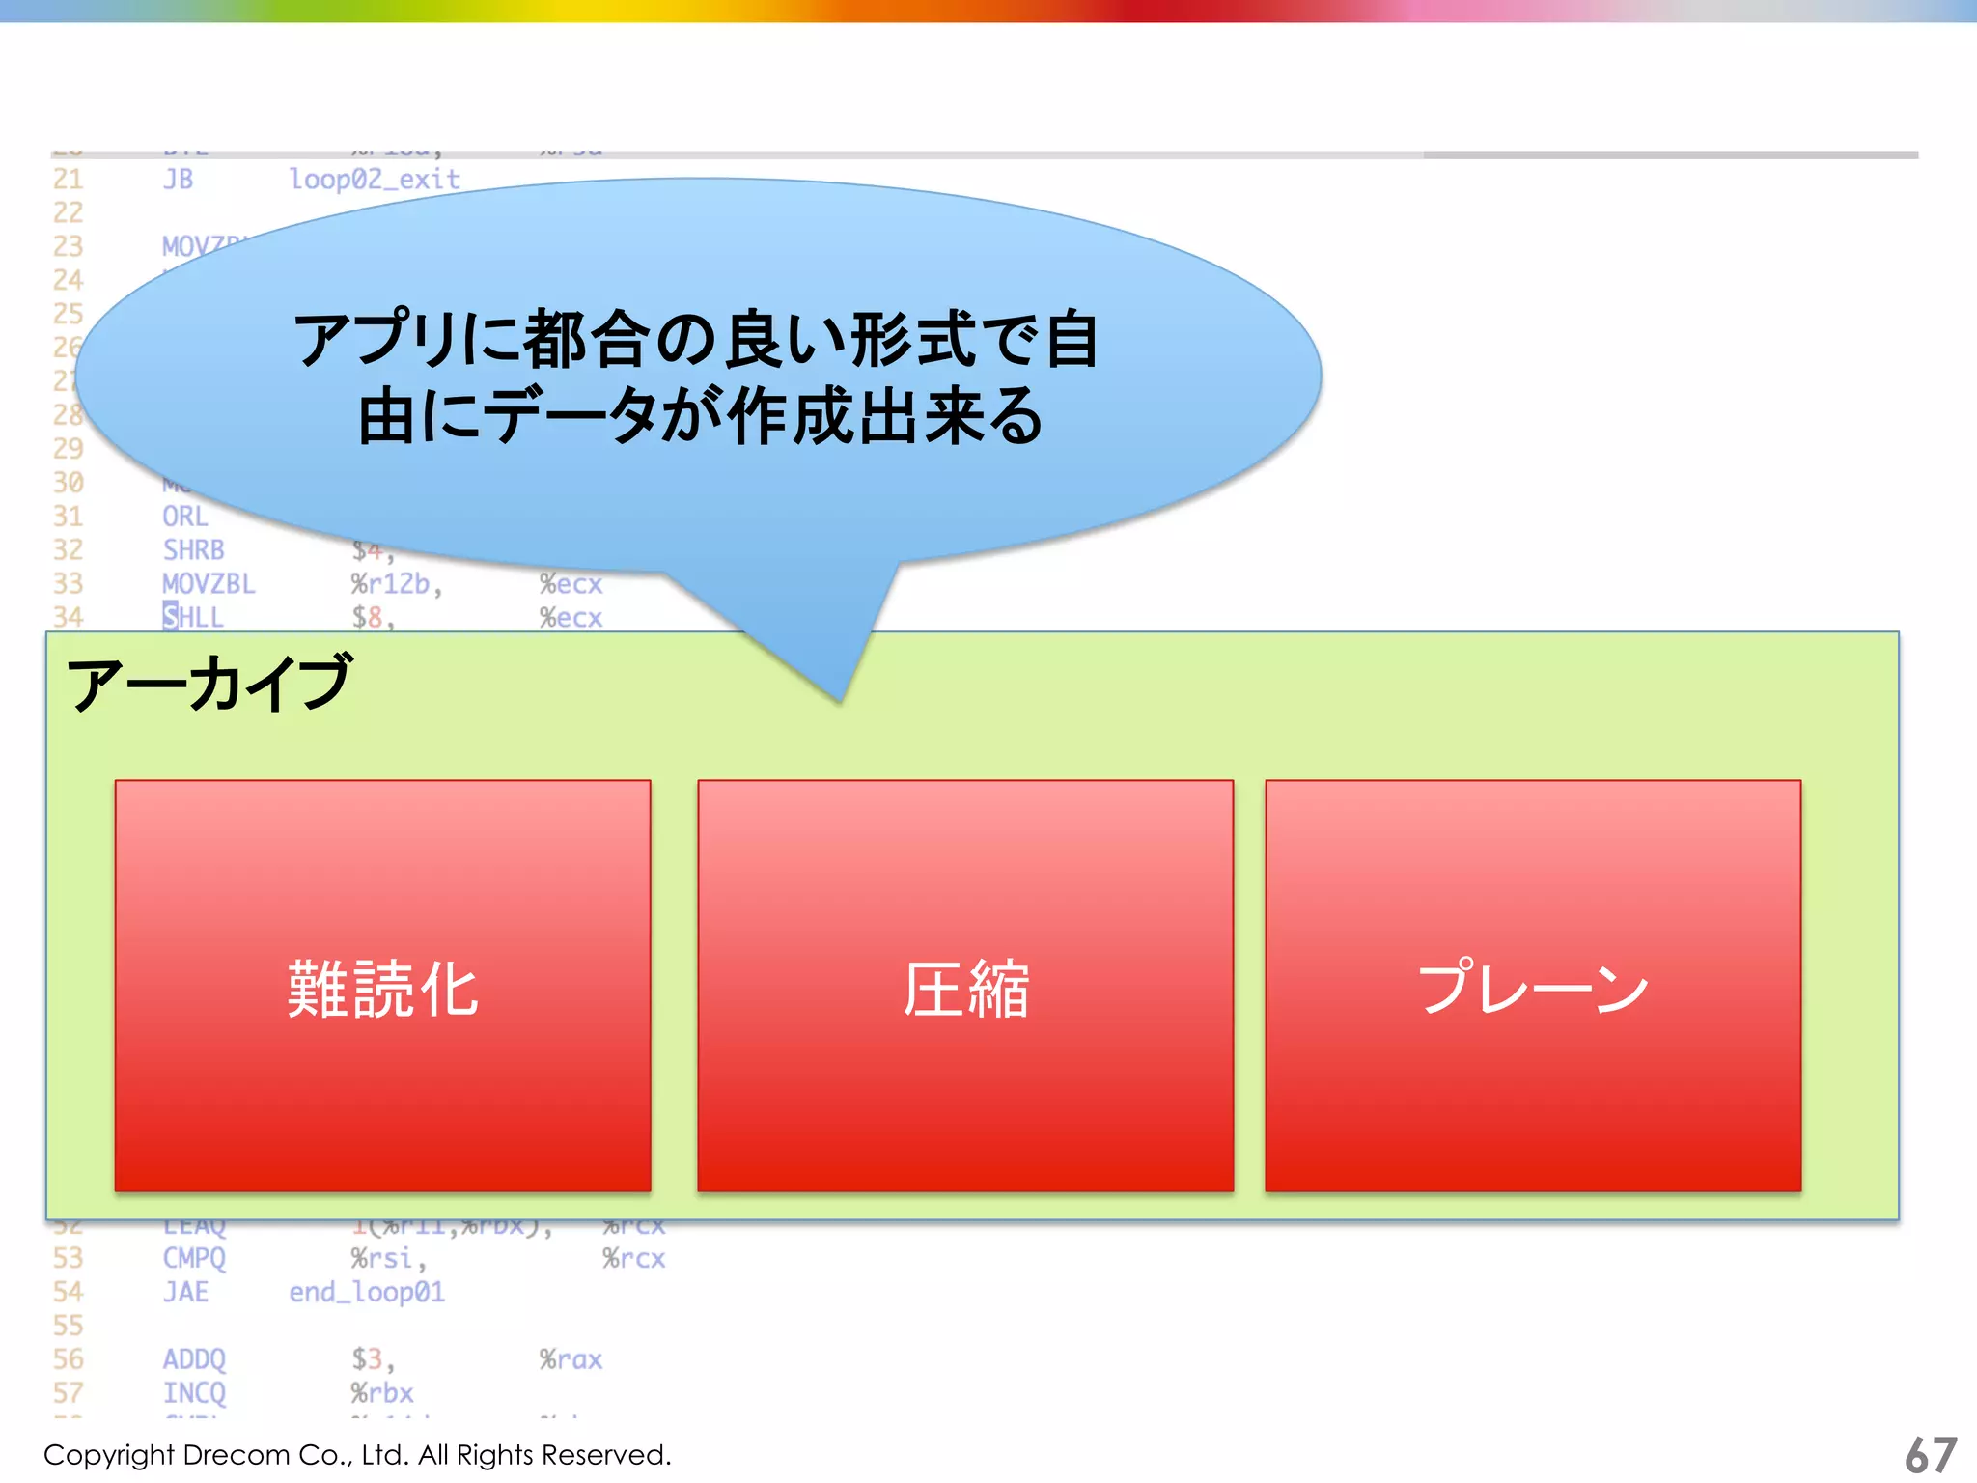Click the blue speech bubble text アプリに都合の良い形式で自由にデータが作成出来る

(x=698, y=378)
